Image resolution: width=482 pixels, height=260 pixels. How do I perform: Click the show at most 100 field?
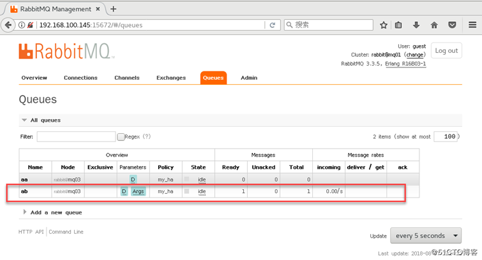445,136
